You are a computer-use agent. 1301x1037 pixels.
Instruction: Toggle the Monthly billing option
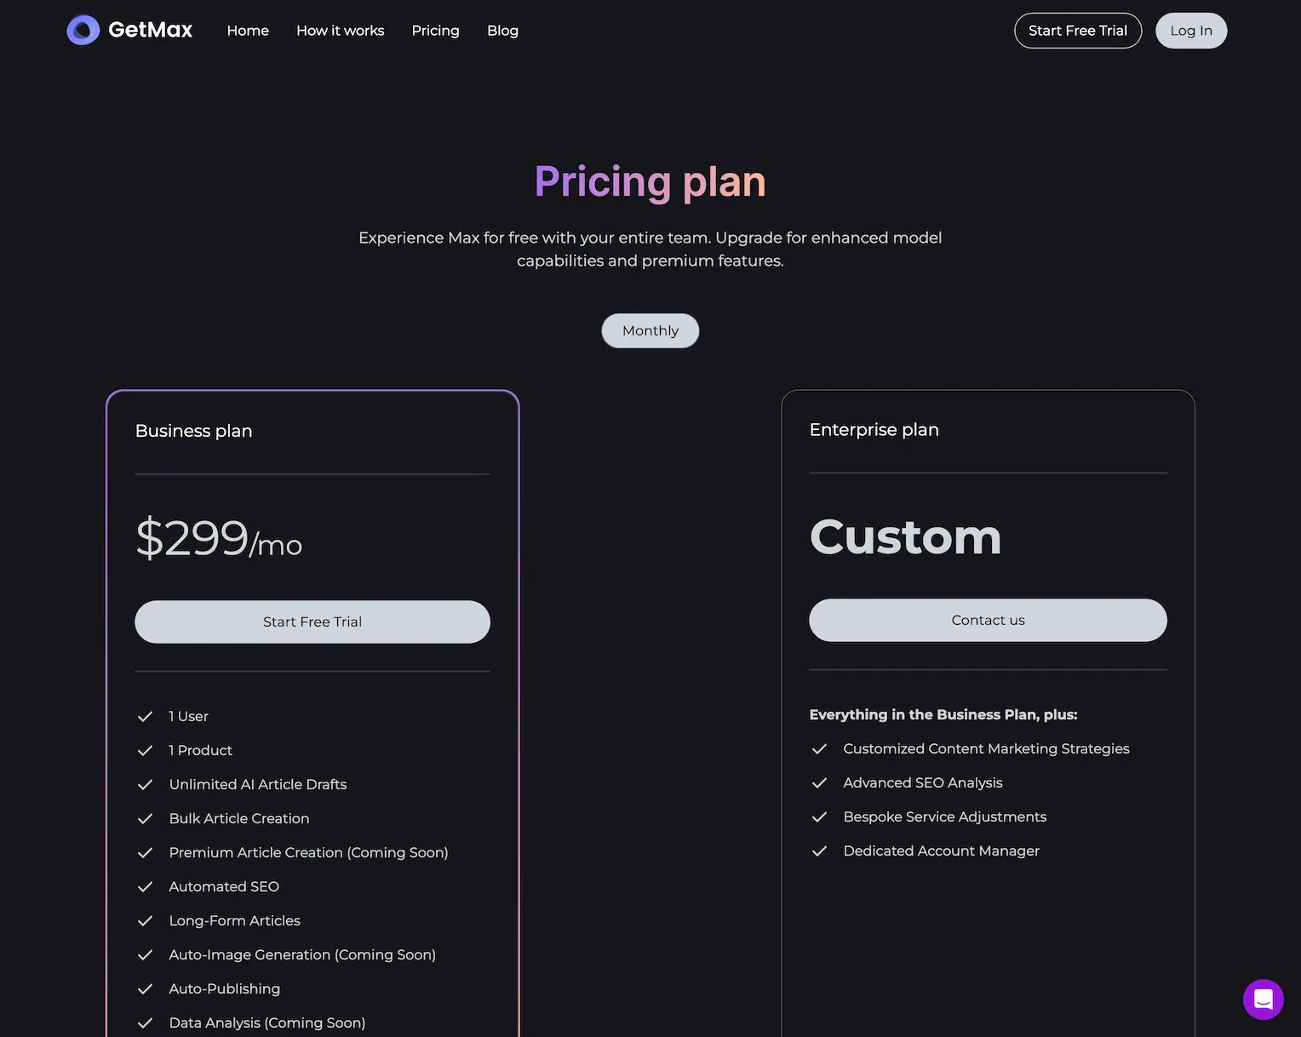click(x=650, y=330)
